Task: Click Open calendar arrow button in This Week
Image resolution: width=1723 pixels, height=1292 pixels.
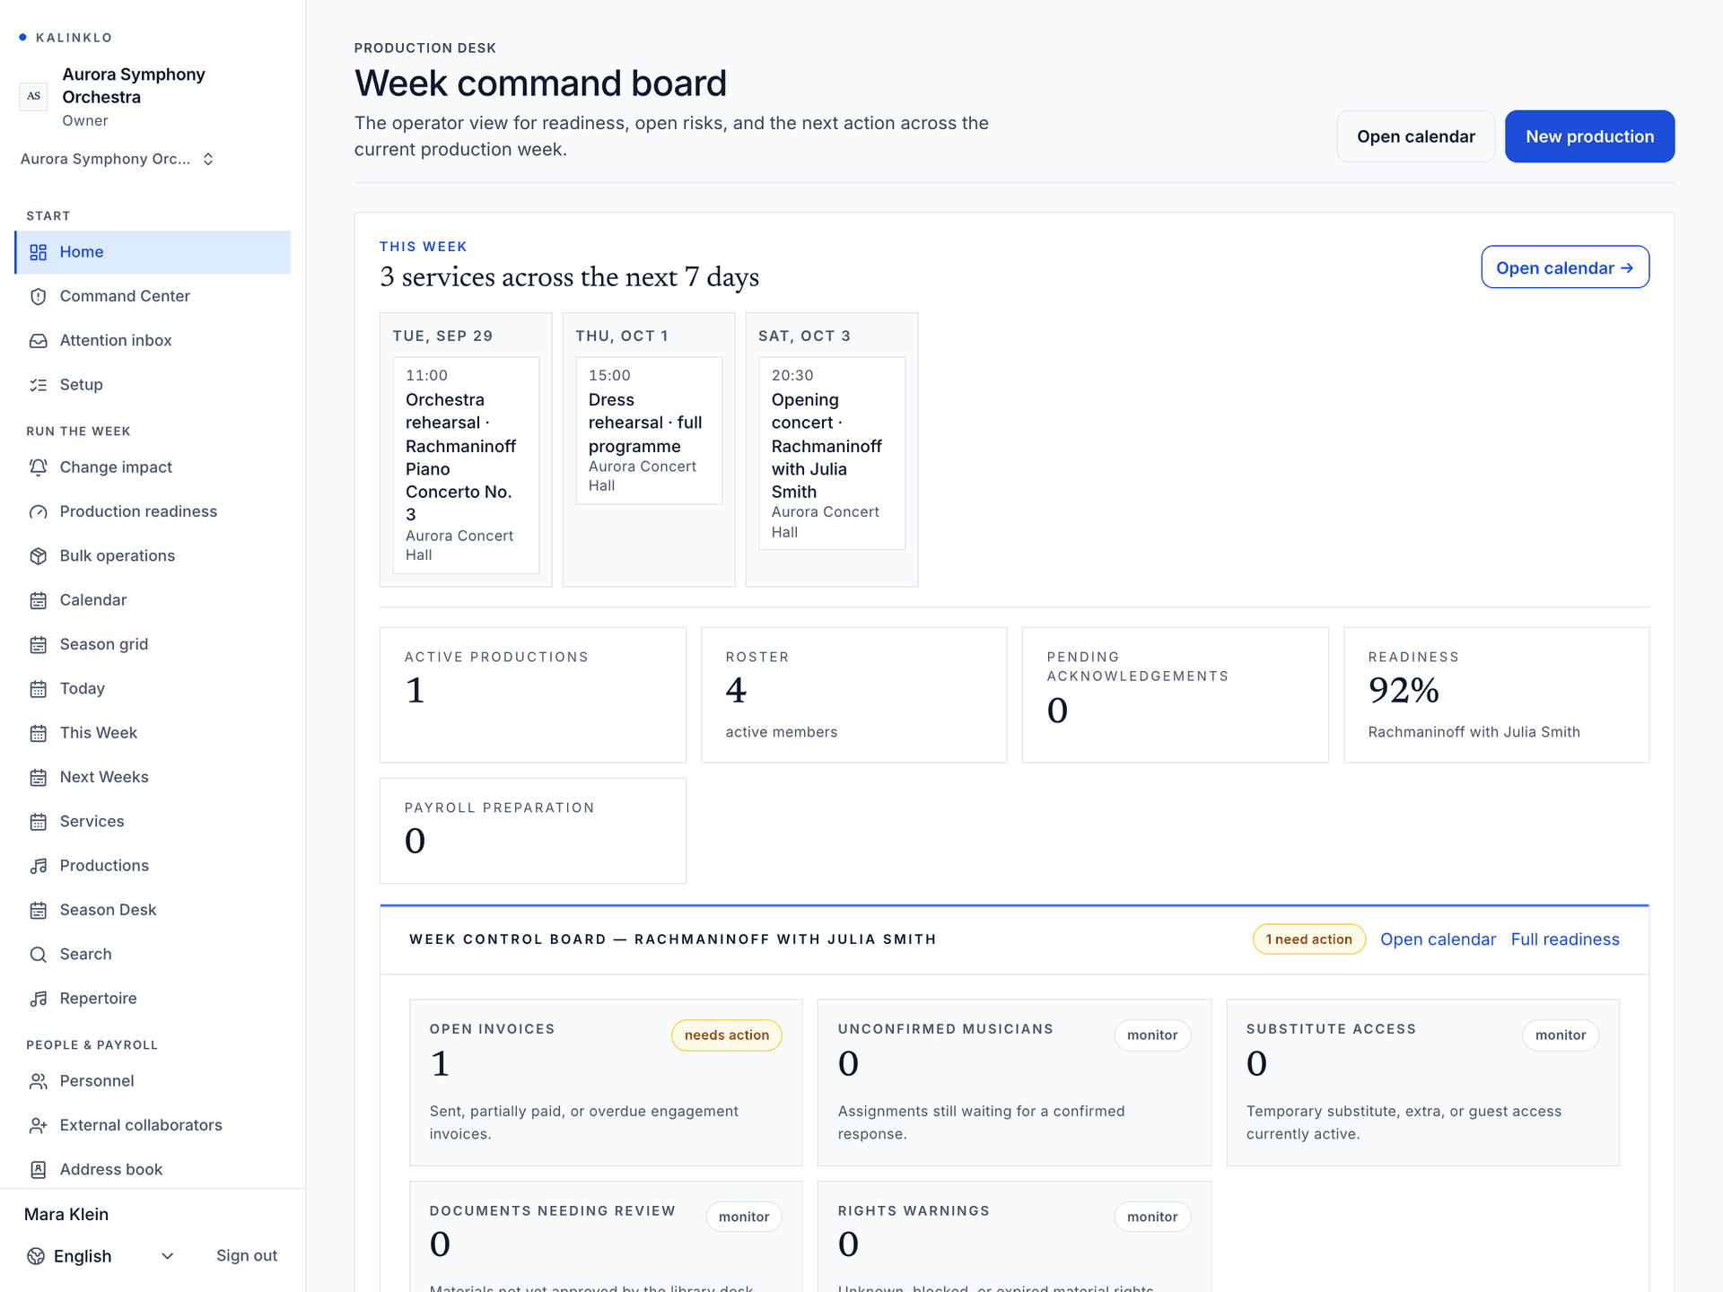Action: tap(1564, 267)
